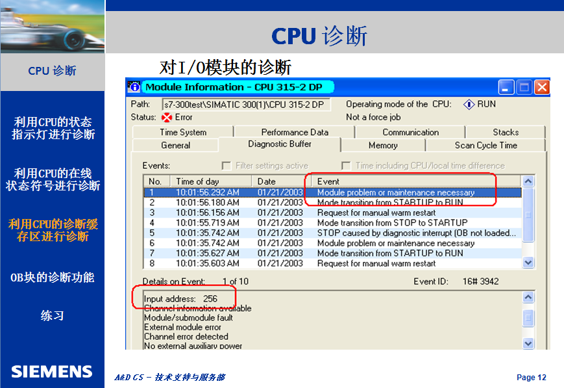Select event 1 Module problem or maintenance necessary
The height and width of the screenshot is (388, 564).
click(x=333, y=192)
